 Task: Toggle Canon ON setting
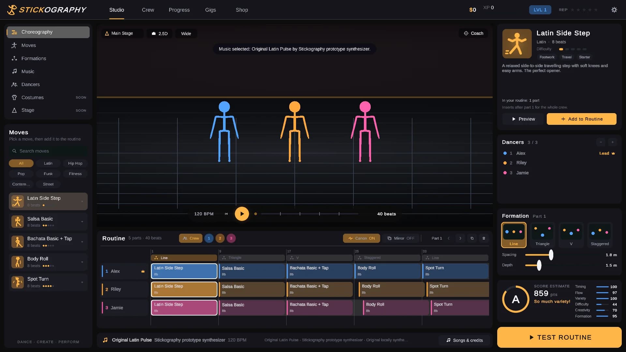pos(361,238)
